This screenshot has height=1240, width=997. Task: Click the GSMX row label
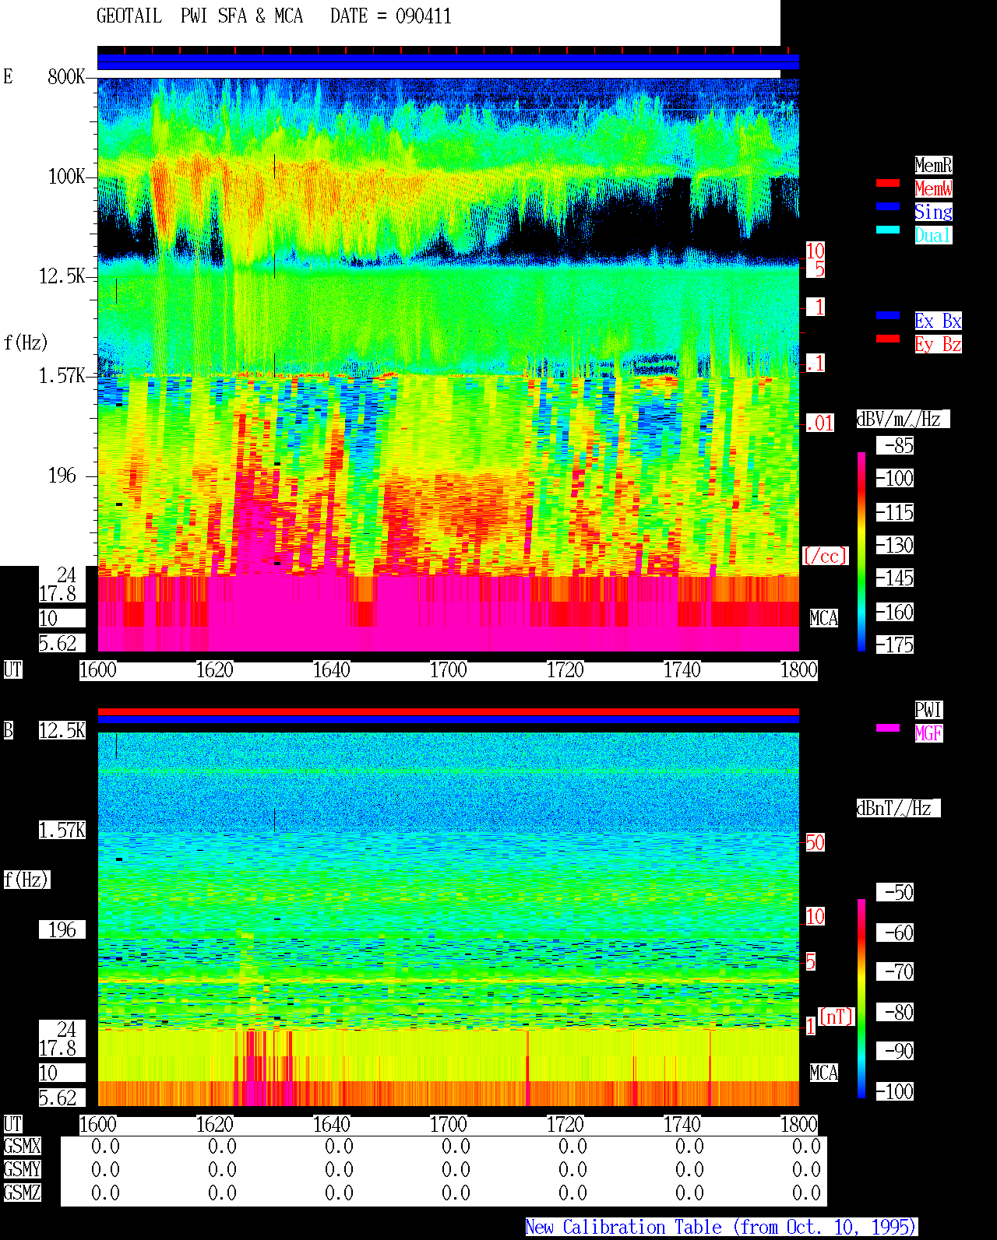[22, 1146]
